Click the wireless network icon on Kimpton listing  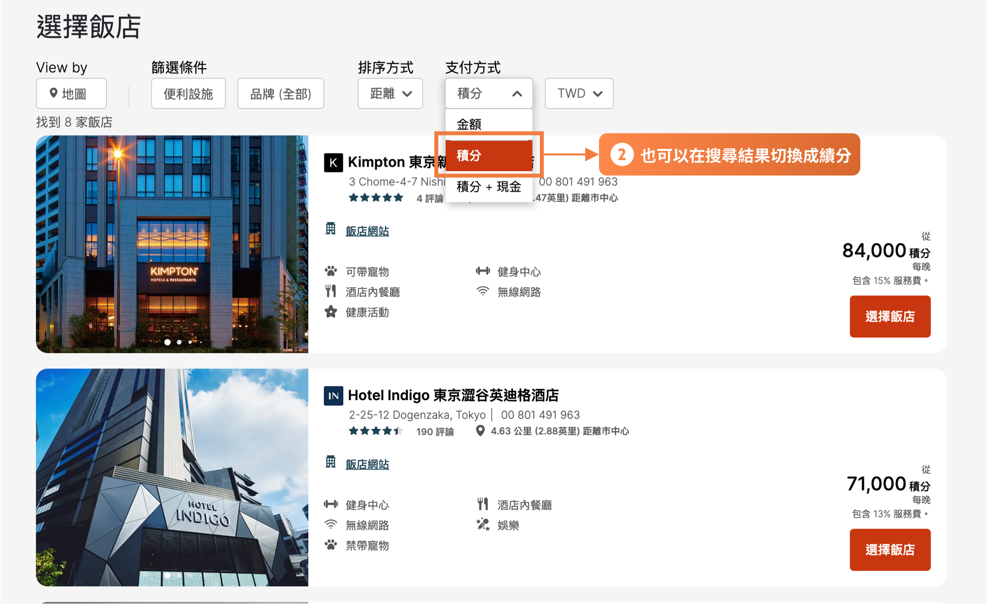(x=483, y=291)
